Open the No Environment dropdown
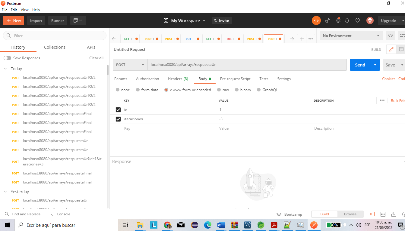This screenshot has width=405, height=231. (x=351, y=35)
